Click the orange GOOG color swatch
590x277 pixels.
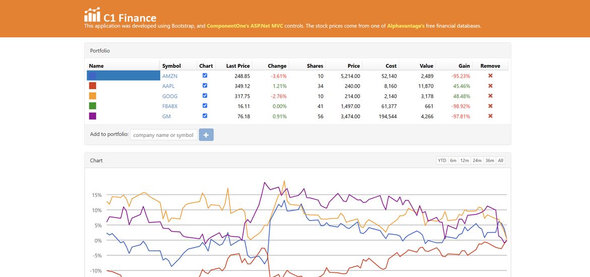click(93, 96)
